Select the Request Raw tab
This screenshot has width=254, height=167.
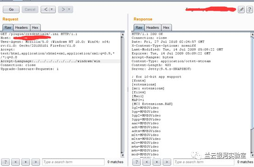tap(8, 28)
